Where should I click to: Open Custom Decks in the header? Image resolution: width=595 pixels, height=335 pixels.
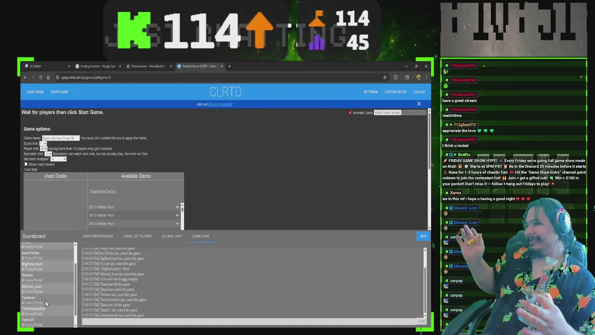395,92
